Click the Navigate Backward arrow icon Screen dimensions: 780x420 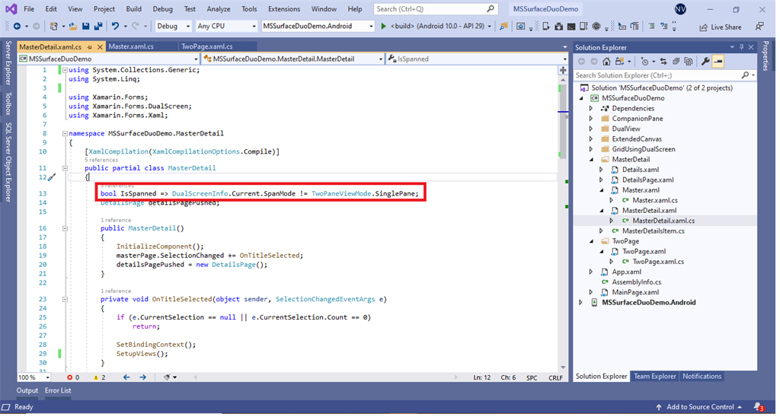click(x=17, y=27)
